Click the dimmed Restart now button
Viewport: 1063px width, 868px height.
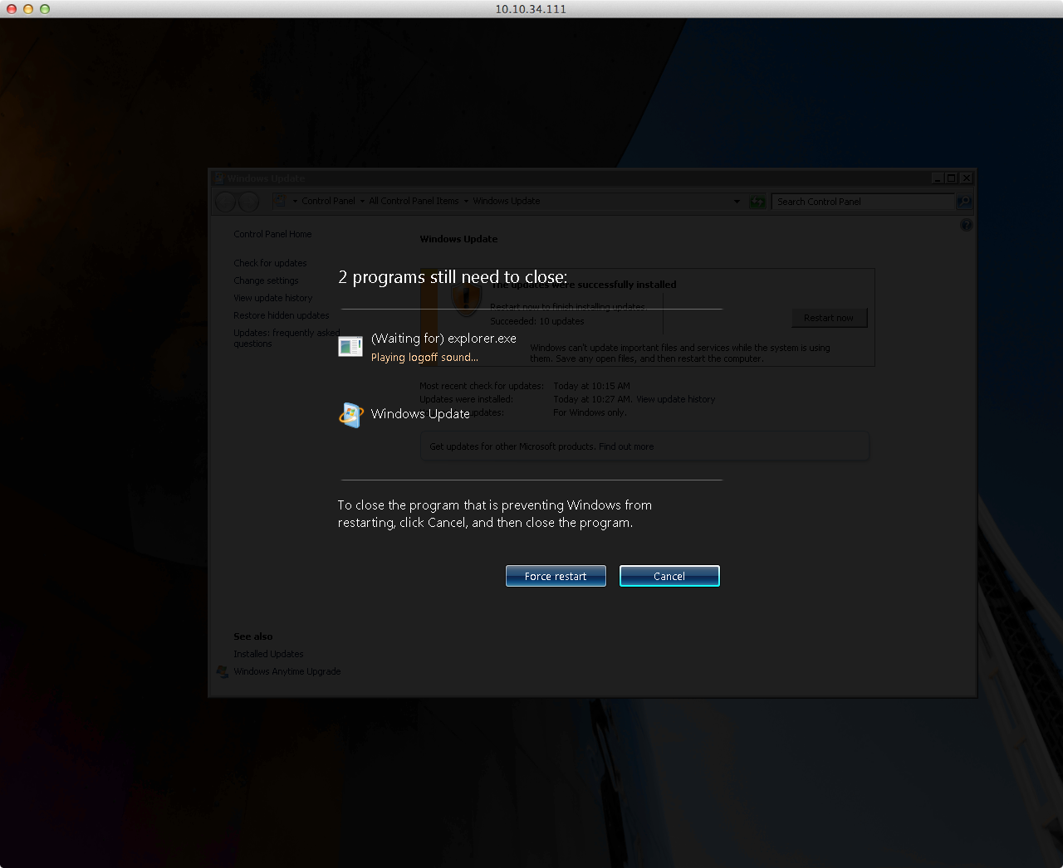click(829, 318)
